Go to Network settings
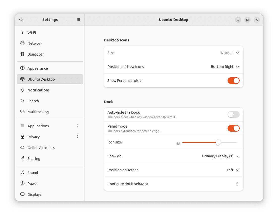The image size is (278, 218). (x=50, y=43)
